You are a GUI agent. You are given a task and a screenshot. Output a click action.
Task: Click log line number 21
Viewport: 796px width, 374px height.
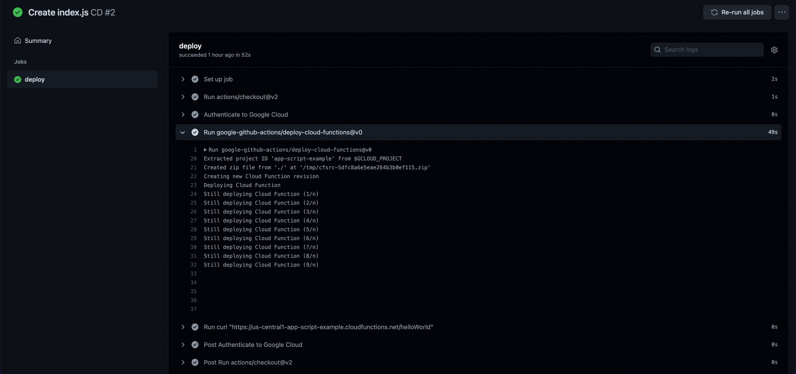pyautogui.click(x=193, y=167)
